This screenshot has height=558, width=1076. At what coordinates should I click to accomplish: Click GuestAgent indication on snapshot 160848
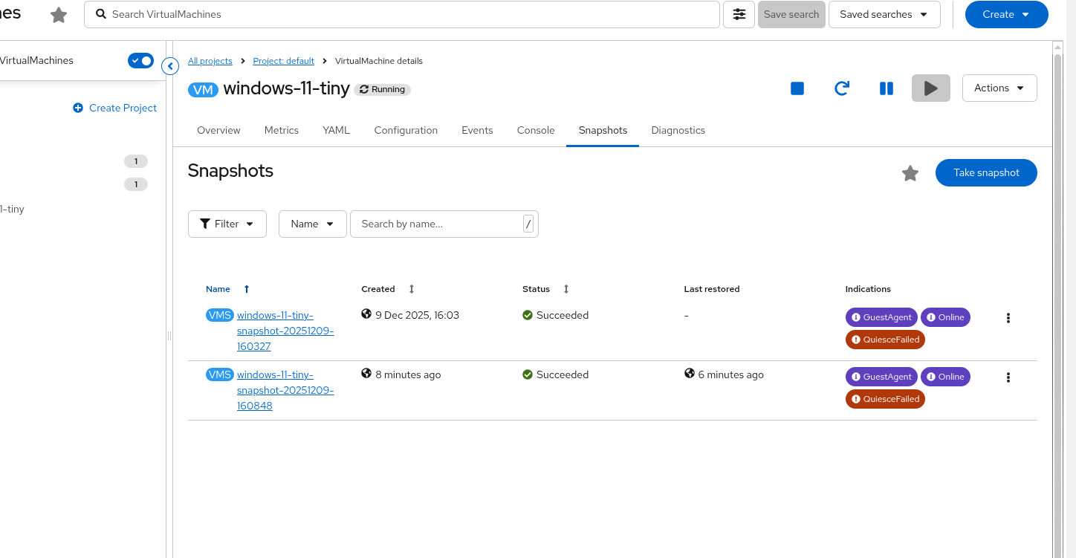pyautogui.click(x=881, y=377)
